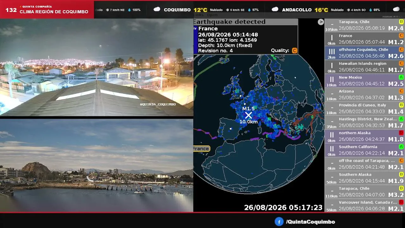Click the white X epicenter marker on map

click(248, 115)
